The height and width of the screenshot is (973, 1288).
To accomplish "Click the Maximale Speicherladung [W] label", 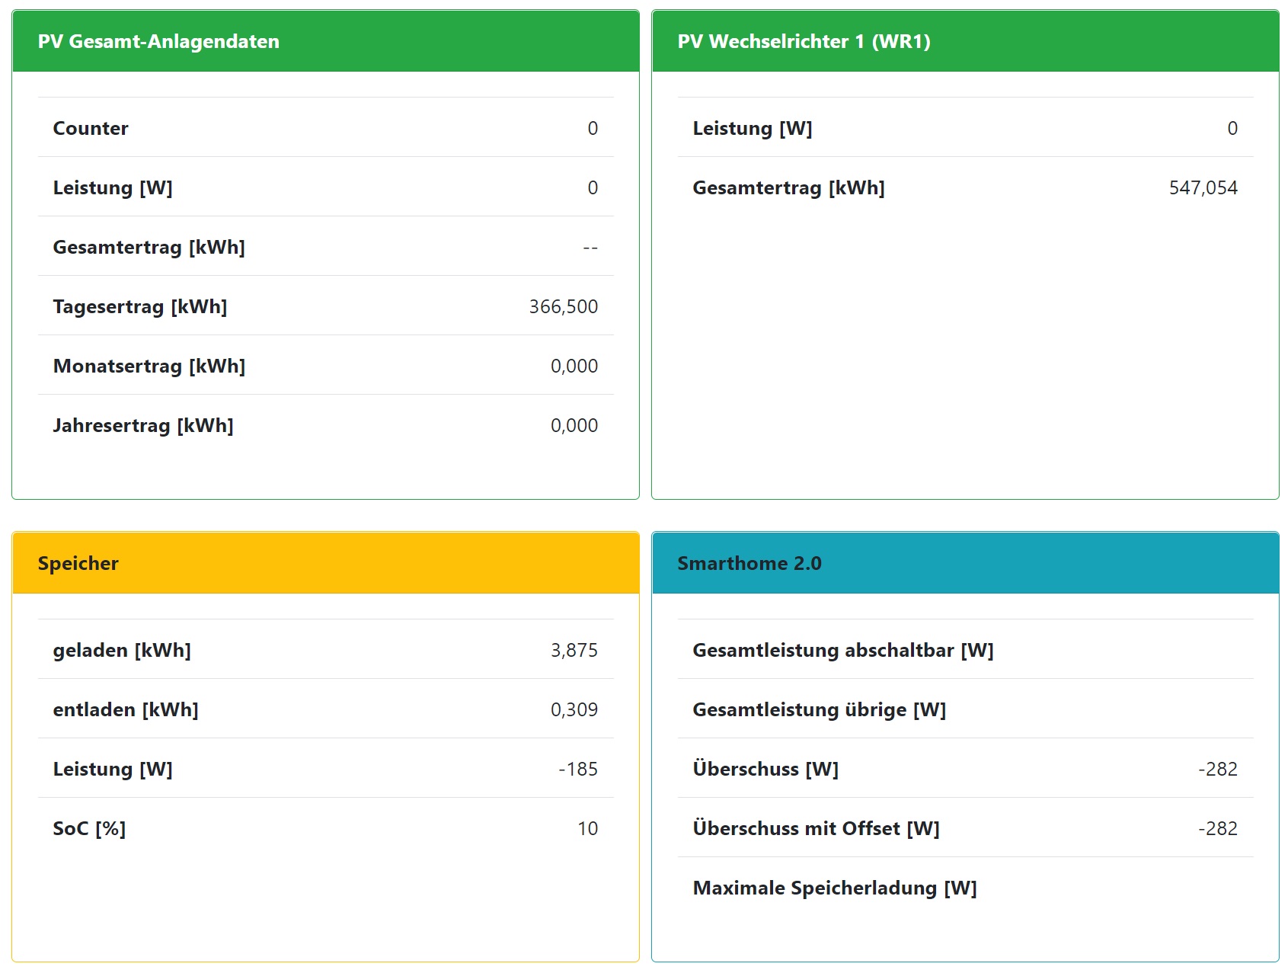I will 834,888.
